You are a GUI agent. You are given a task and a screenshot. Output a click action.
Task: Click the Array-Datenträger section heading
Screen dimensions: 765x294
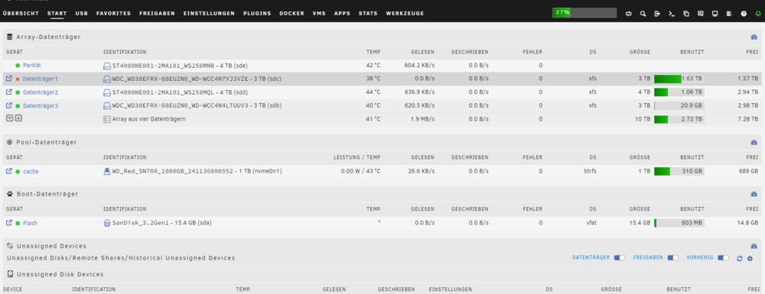(48, 37)
